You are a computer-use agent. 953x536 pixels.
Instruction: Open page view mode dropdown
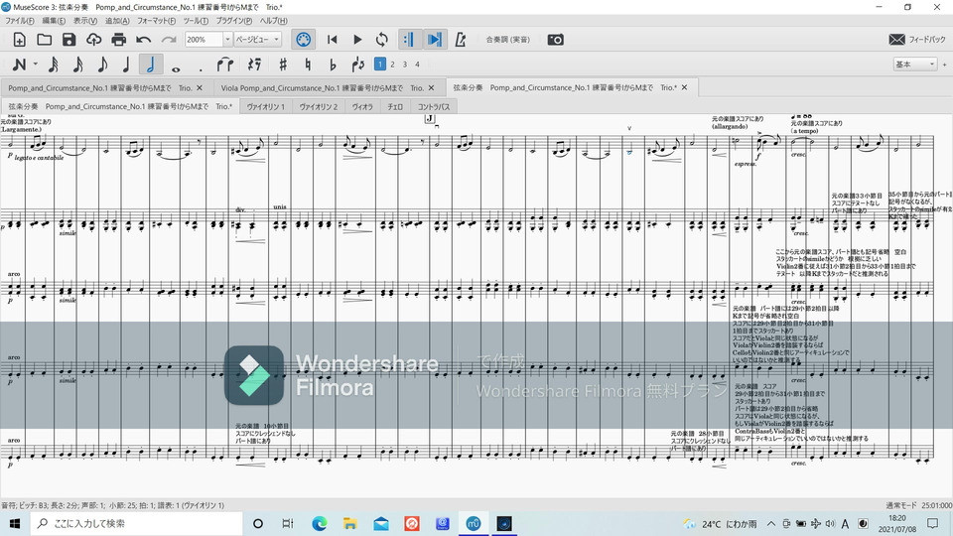click(x=258, y=40)
